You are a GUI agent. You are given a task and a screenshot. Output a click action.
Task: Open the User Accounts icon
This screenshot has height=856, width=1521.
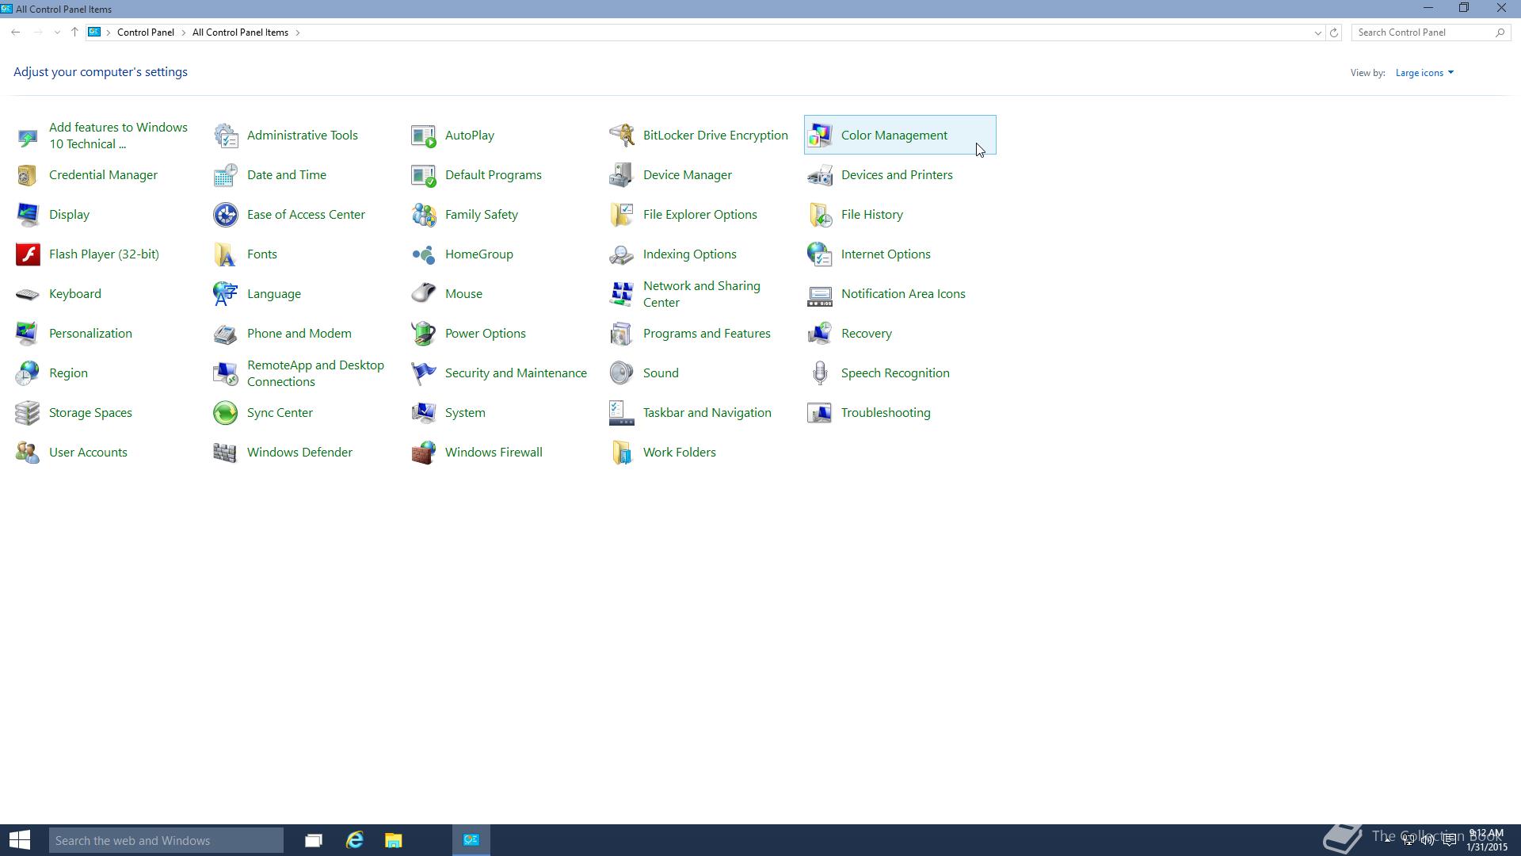[x=28, y=453]
